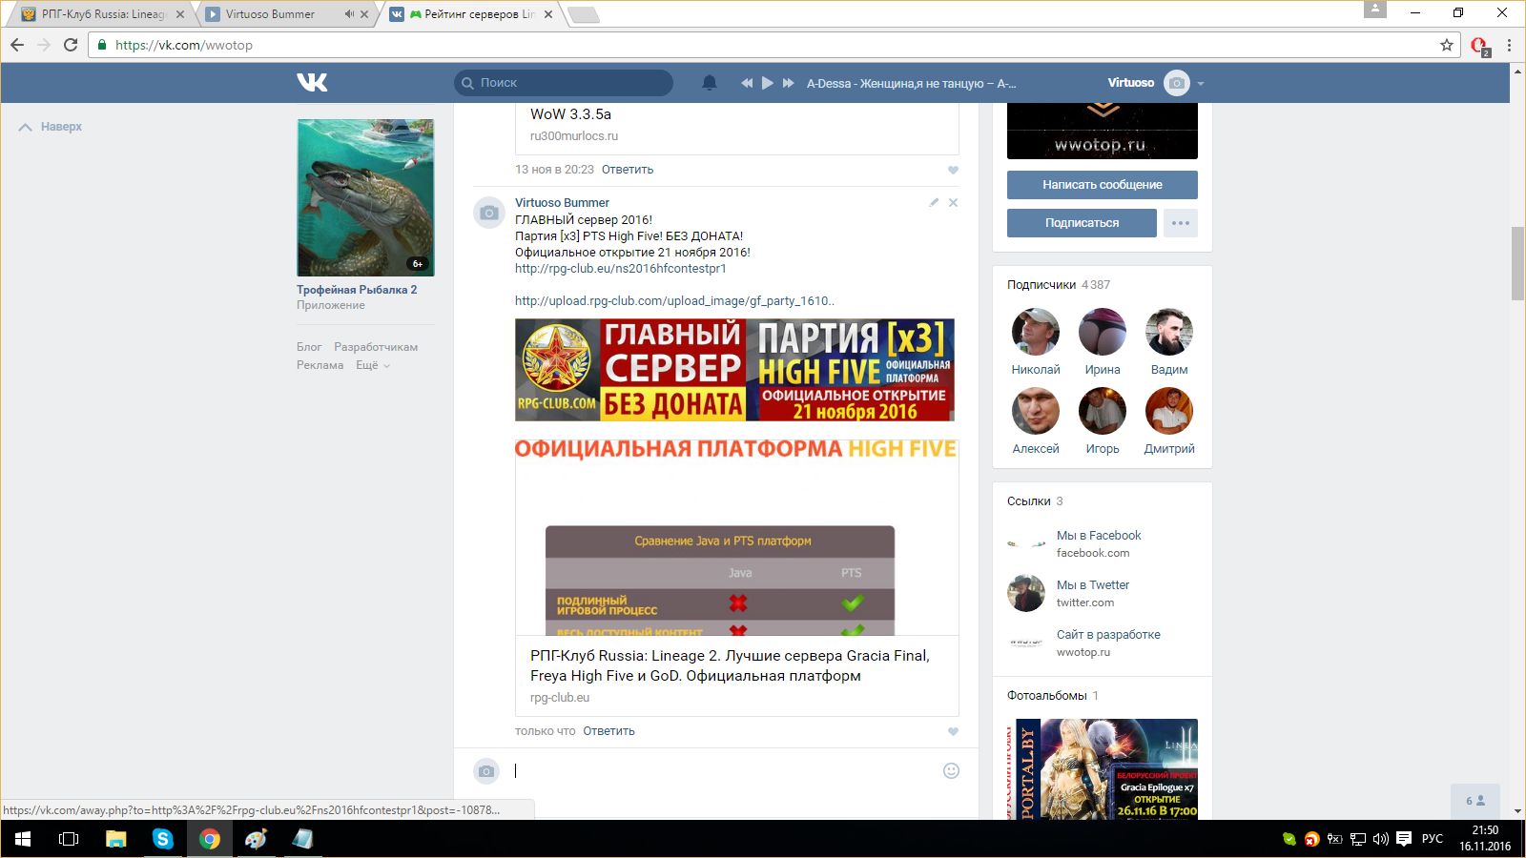Mute the Virtuoso Bummer browser tab
Image resolution: width=1526 pixels, height=858 pixels.
click(349, 14)
